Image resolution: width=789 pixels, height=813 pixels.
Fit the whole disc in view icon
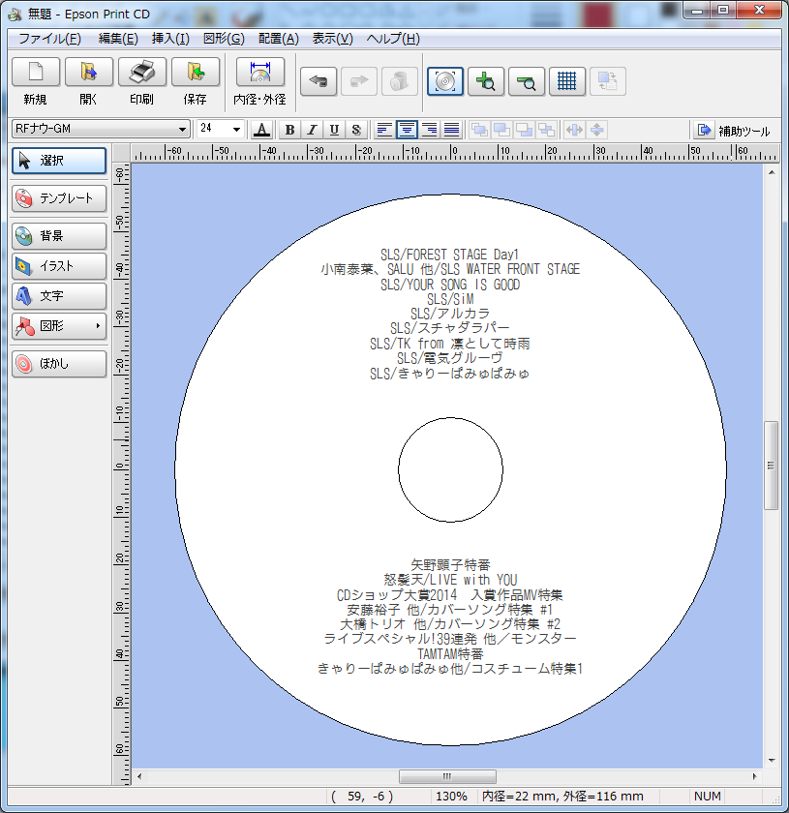tap(445, 81)
